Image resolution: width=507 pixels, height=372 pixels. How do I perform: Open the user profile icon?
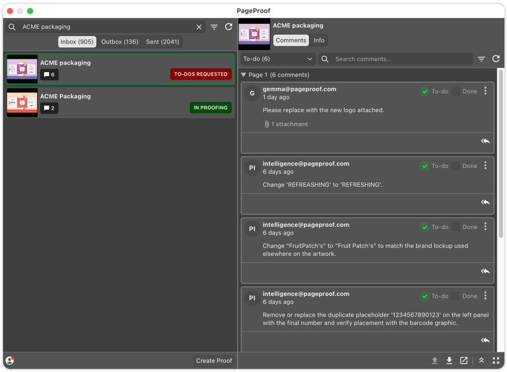(x=10, y=360)
